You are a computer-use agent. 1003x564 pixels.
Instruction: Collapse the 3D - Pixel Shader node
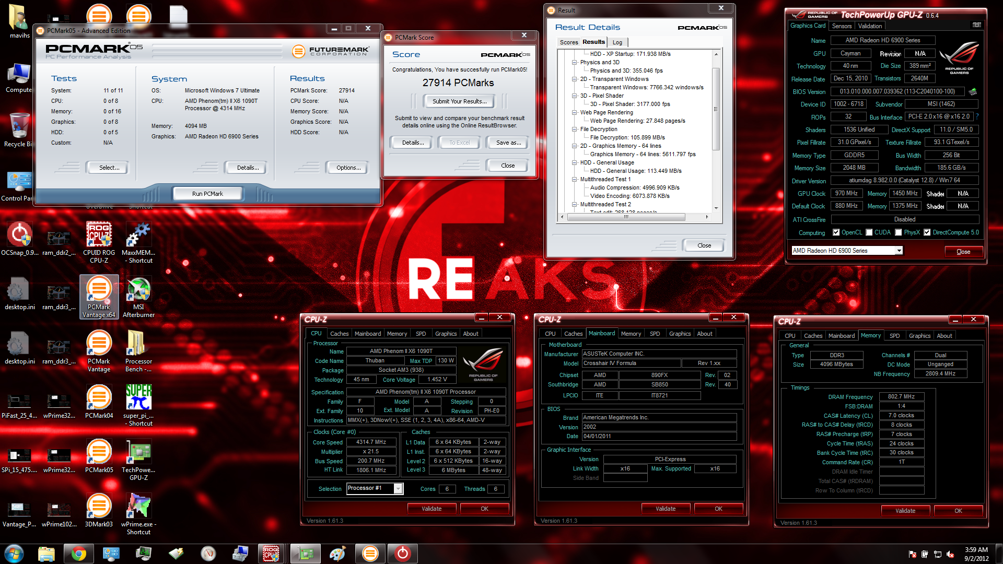coord(574,96)
